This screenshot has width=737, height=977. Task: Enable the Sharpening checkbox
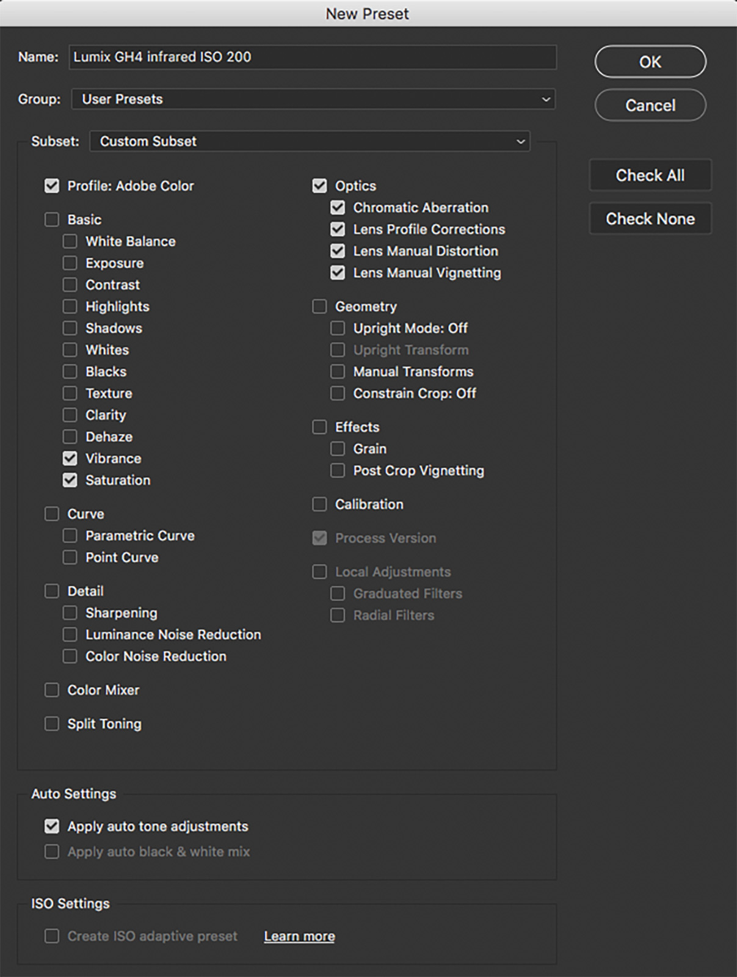[x=70, y=612]
